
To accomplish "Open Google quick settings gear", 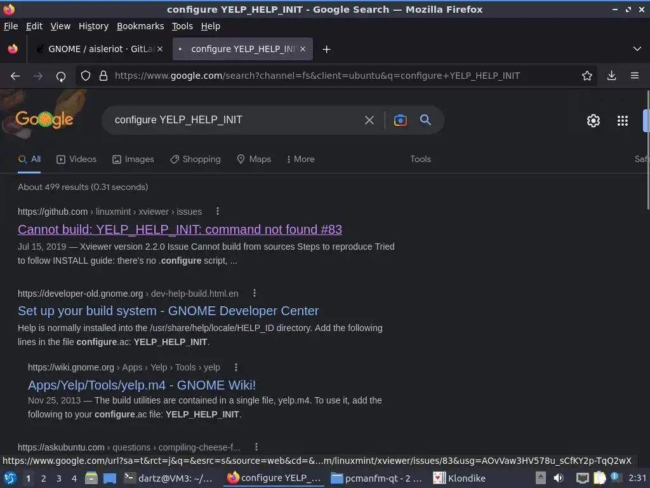I will (594, 121).
